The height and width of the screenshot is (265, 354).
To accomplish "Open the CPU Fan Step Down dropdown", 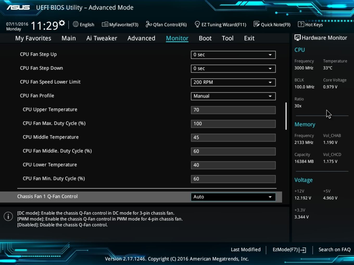I will [x=233, y=69].
